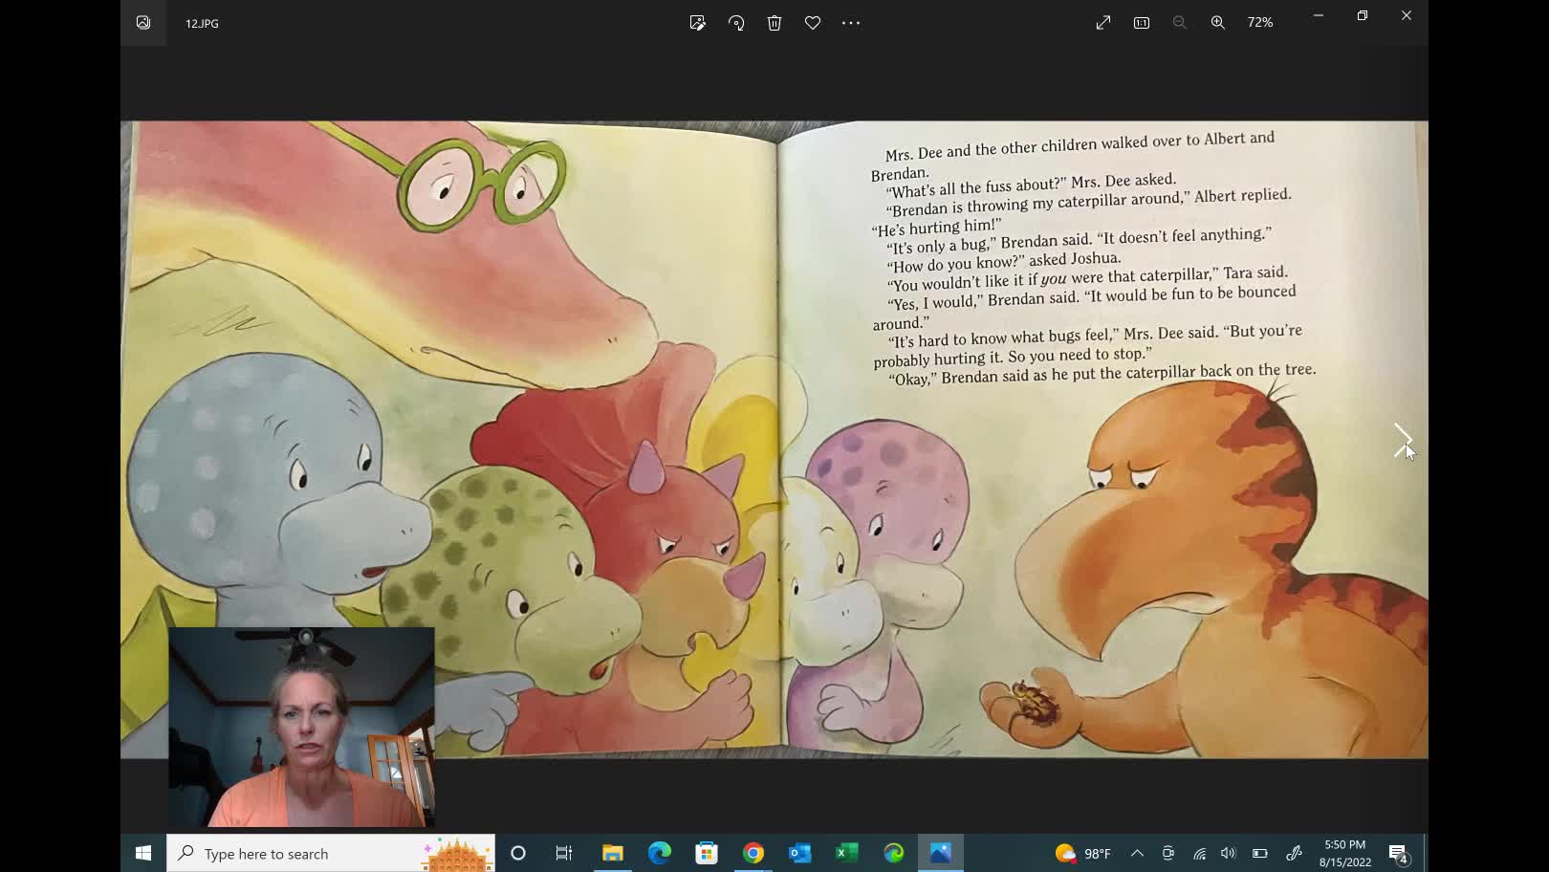Open the clock showing 5:50 PM
The width and height of the screenshot is (1549, 872).
(x=1344, y=853)
